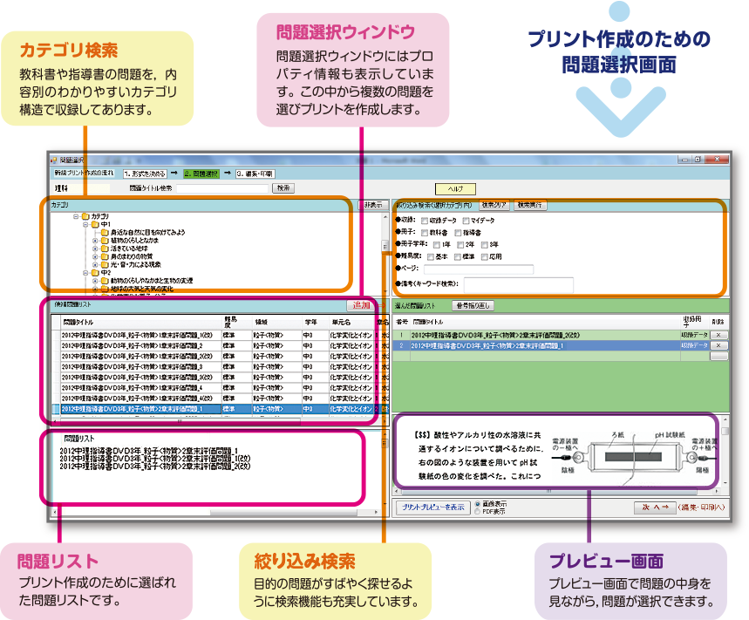This screenshot has height=620, width=749.
Task: Check the 教科書 booklet filter
Action: (425, 234)
